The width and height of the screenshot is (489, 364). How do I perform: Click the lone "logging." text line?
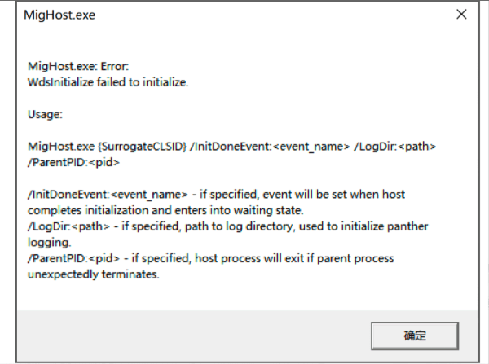[x=50, y=242]
